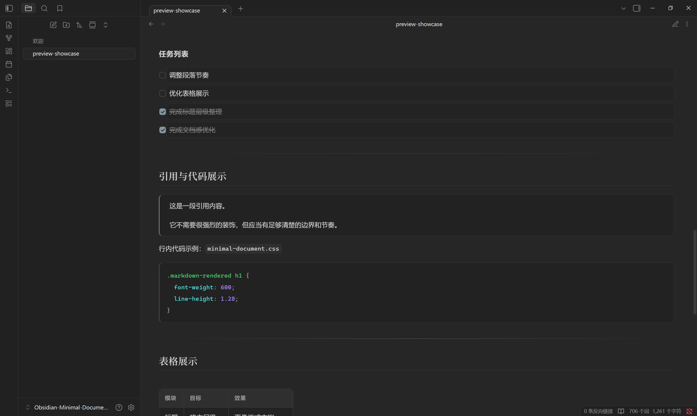Open today's daily note icon
The image size is (697, 416).
(9, 64)
